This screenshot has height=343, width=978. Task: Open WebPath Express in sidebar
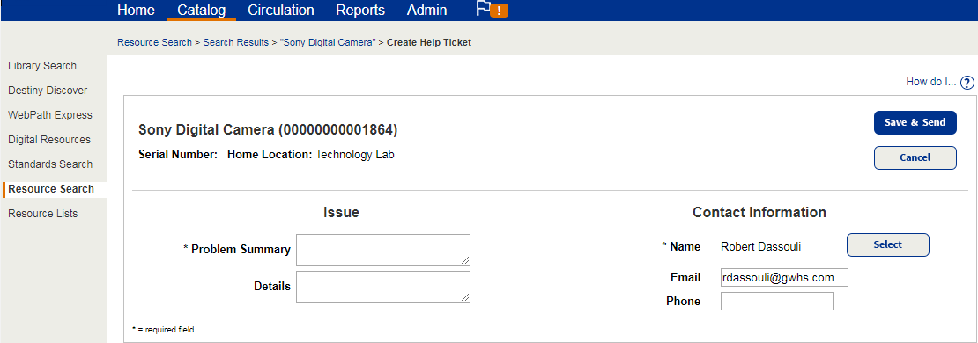point(50,115)
